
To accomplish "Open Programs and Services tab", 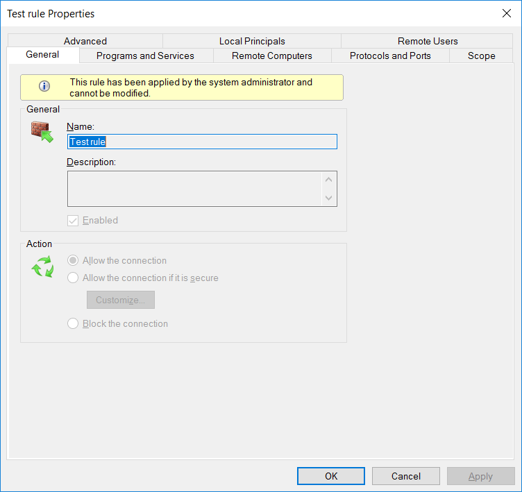I will [x=145, y=56].
